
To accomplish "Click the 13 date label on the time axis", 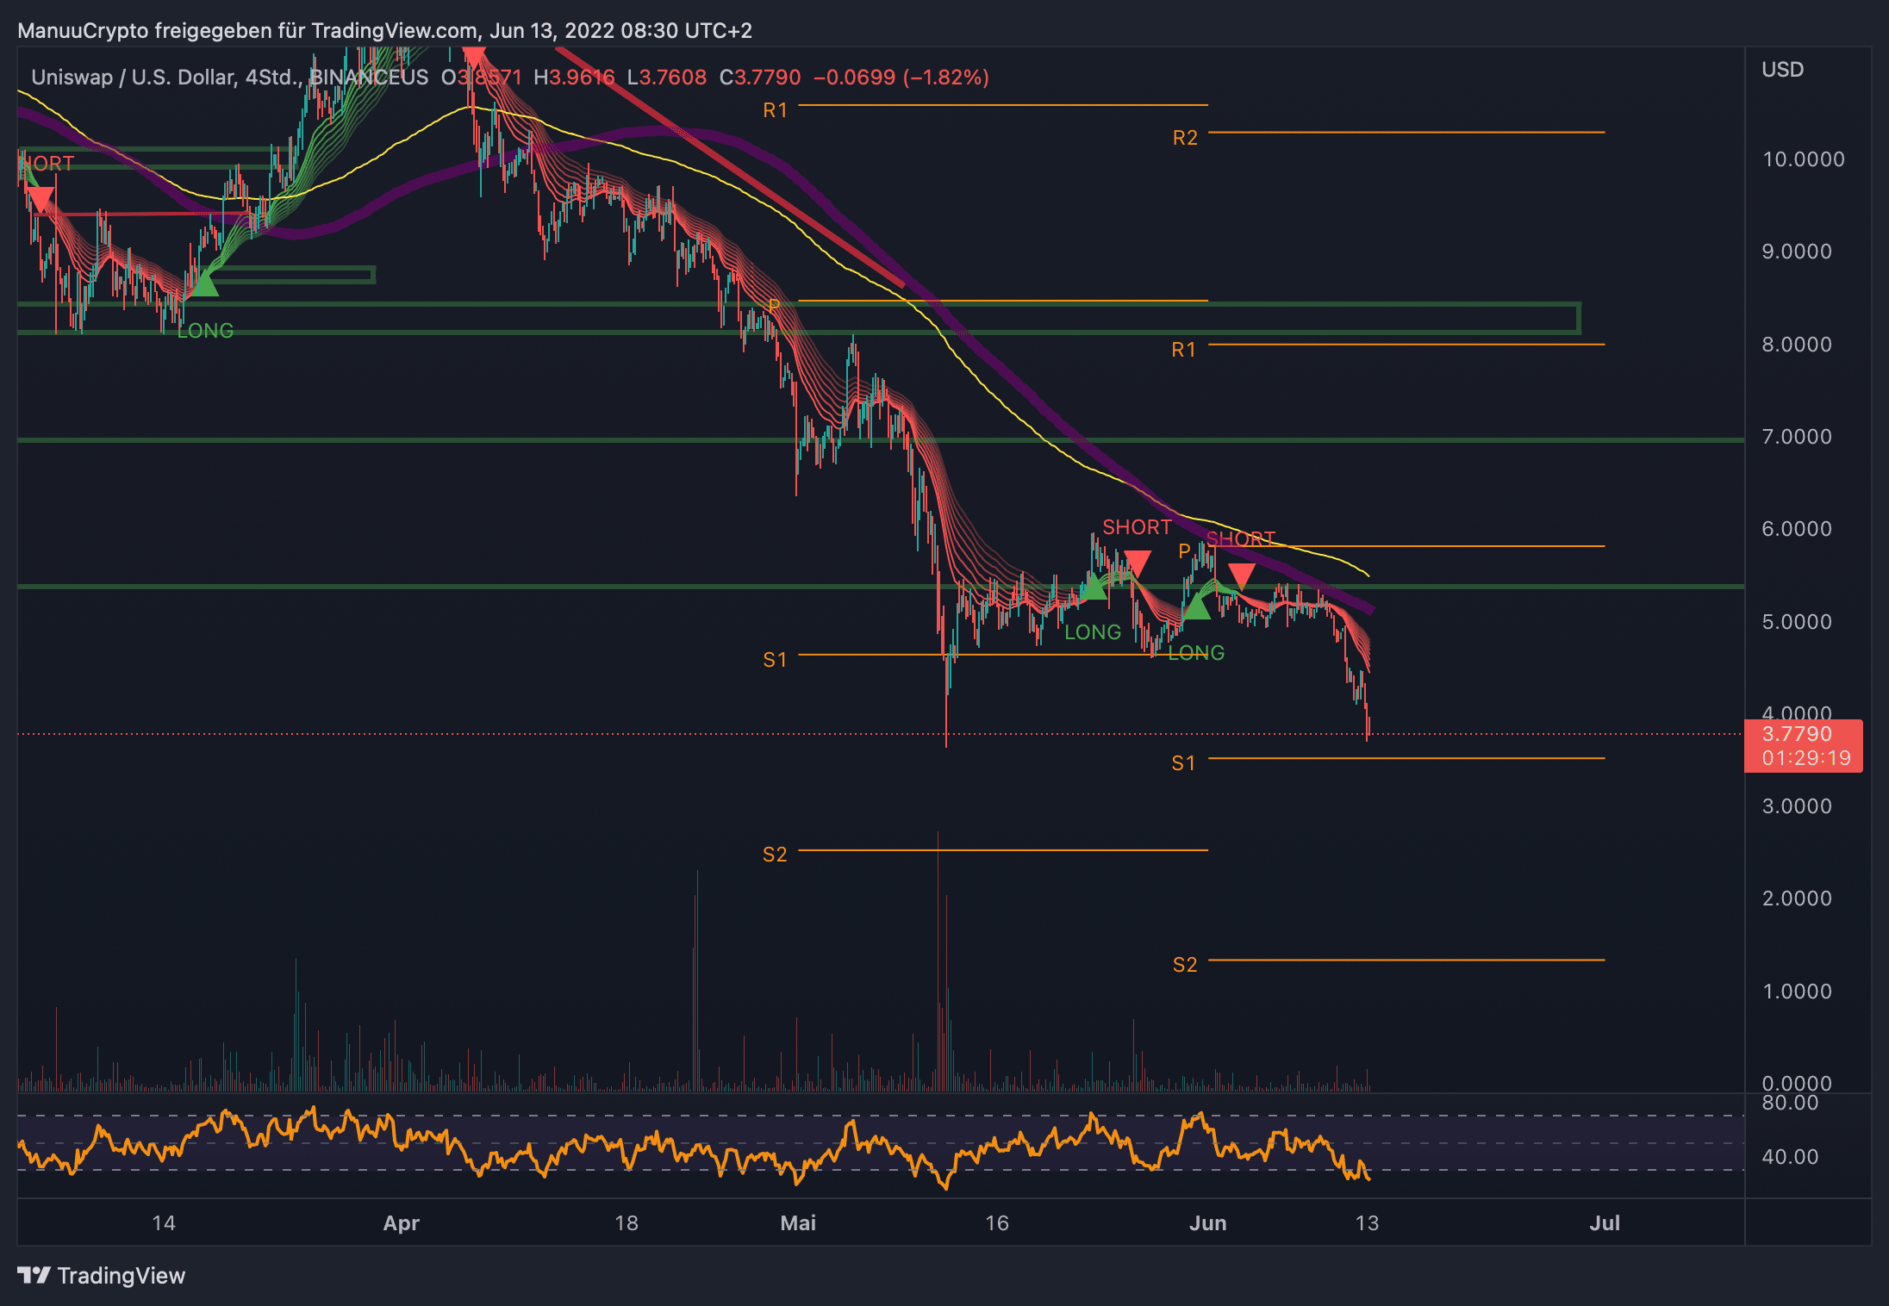I will (x=1367, y=1223).
